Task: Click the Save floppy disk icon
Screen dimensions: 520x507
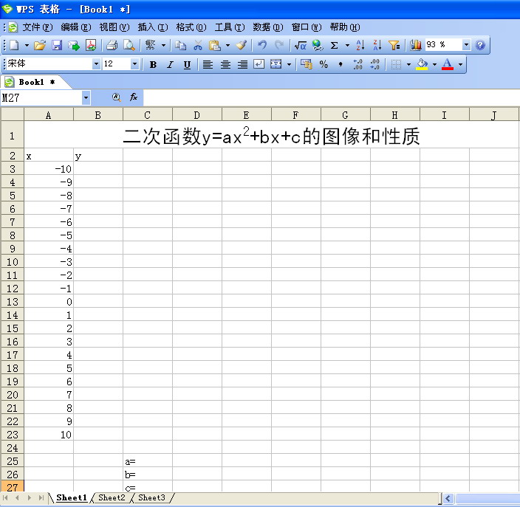Action: point(57,45)
